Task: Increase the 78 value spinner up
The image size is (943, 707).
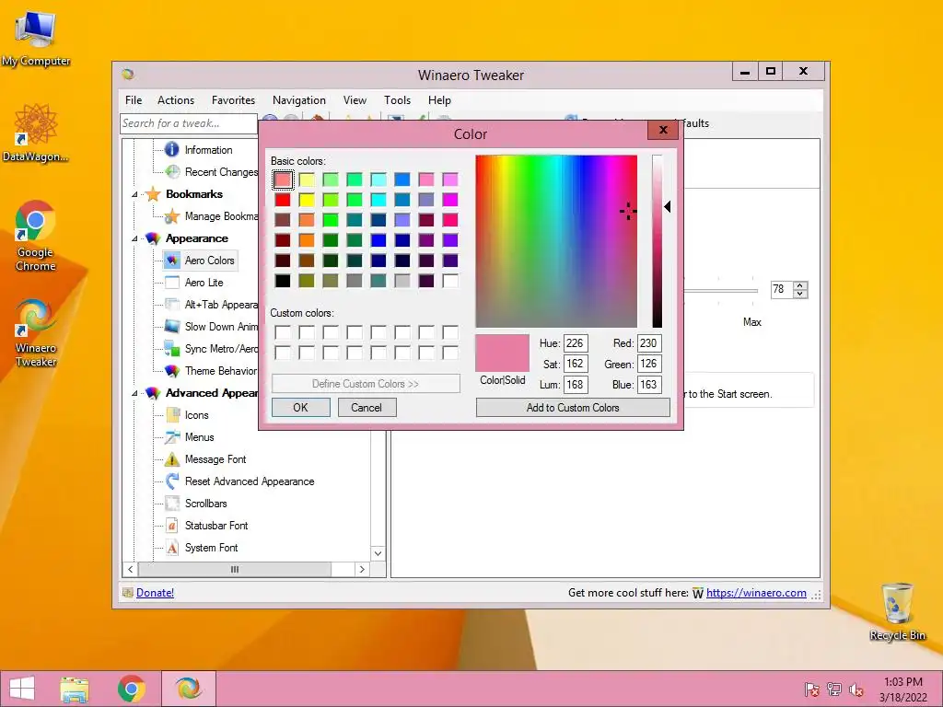Action: pyautogui.click(x=800, y=285)
